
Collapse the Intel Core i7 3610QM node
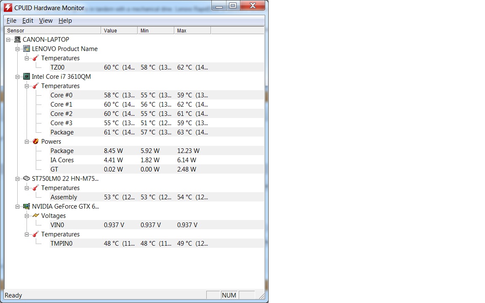[x=18, y=77]
